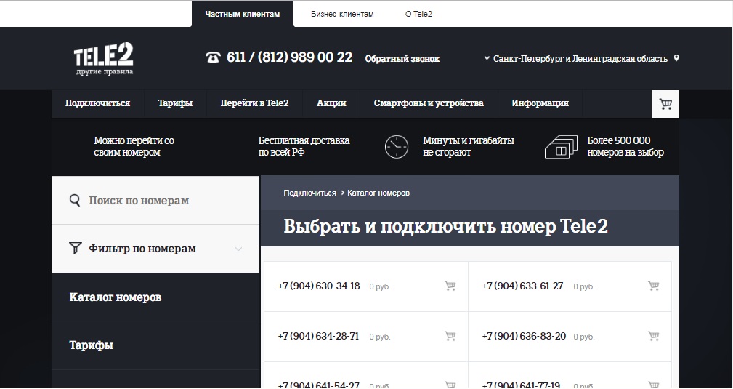The height and width of the screenshot is (389, 733).
Task: Click Можно перейти со своим номером text
Action: [x=134, y=146]
